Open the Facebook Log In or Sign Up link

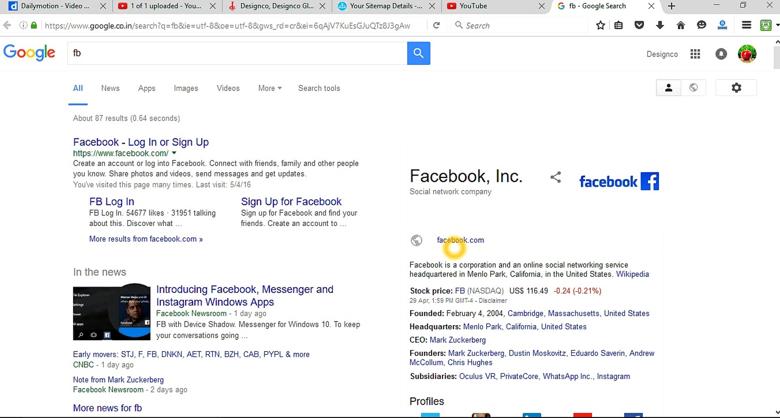(140, 142)
